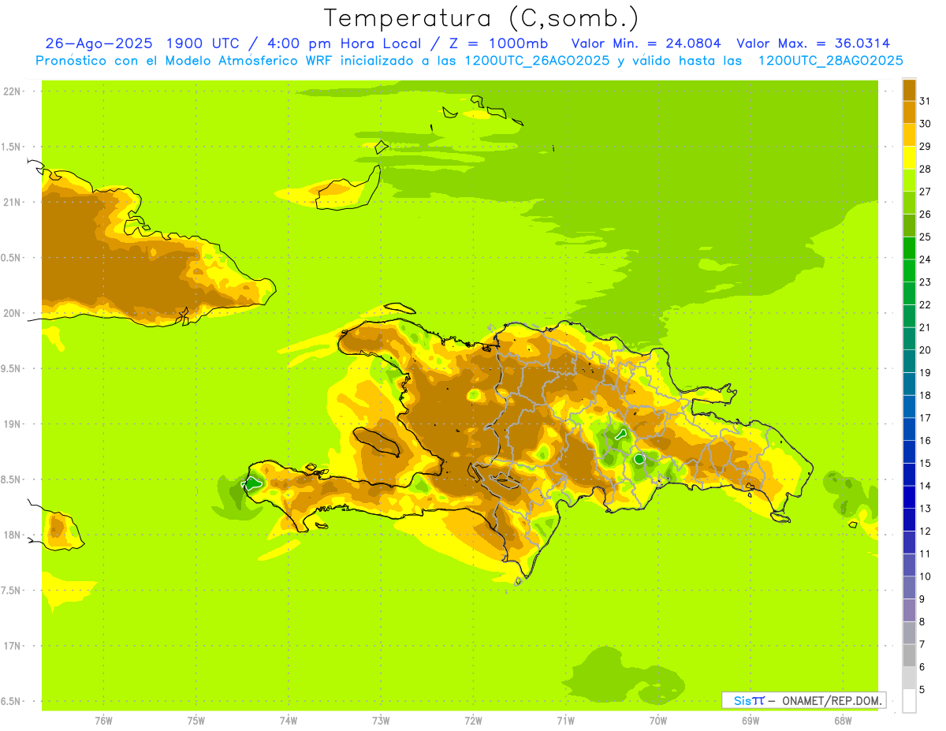Screen dimensions: 946x731
Task: Click the colorbar value label 5
Action: pyautogui.click(x=922, y=690)
